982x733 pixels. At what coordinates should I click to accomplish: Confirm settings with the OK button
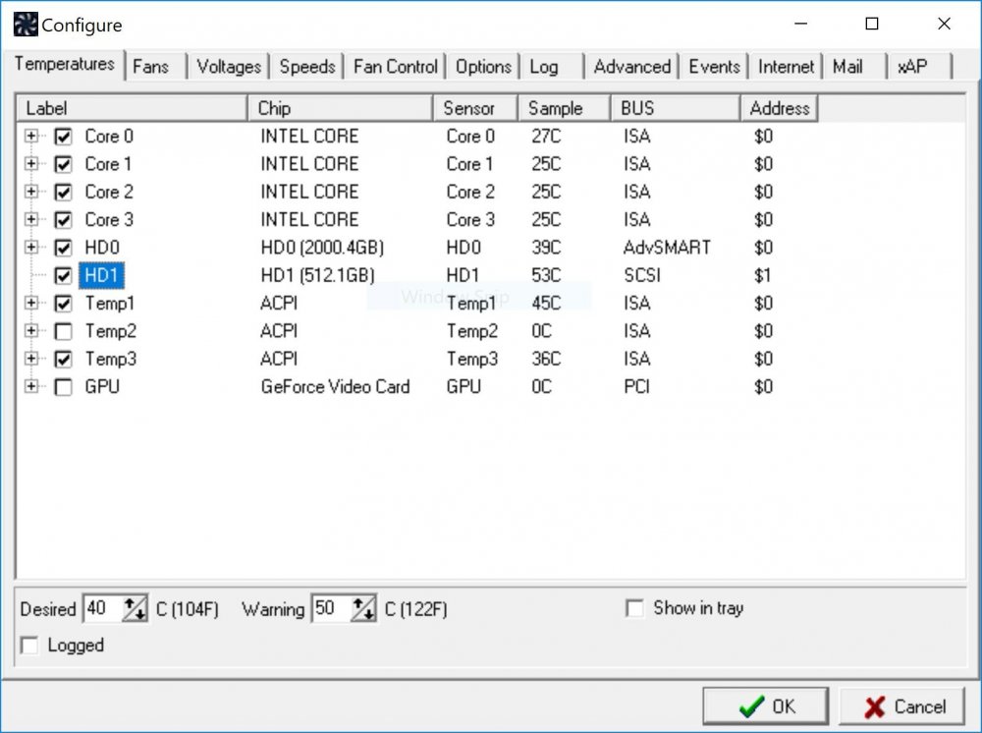766,706
